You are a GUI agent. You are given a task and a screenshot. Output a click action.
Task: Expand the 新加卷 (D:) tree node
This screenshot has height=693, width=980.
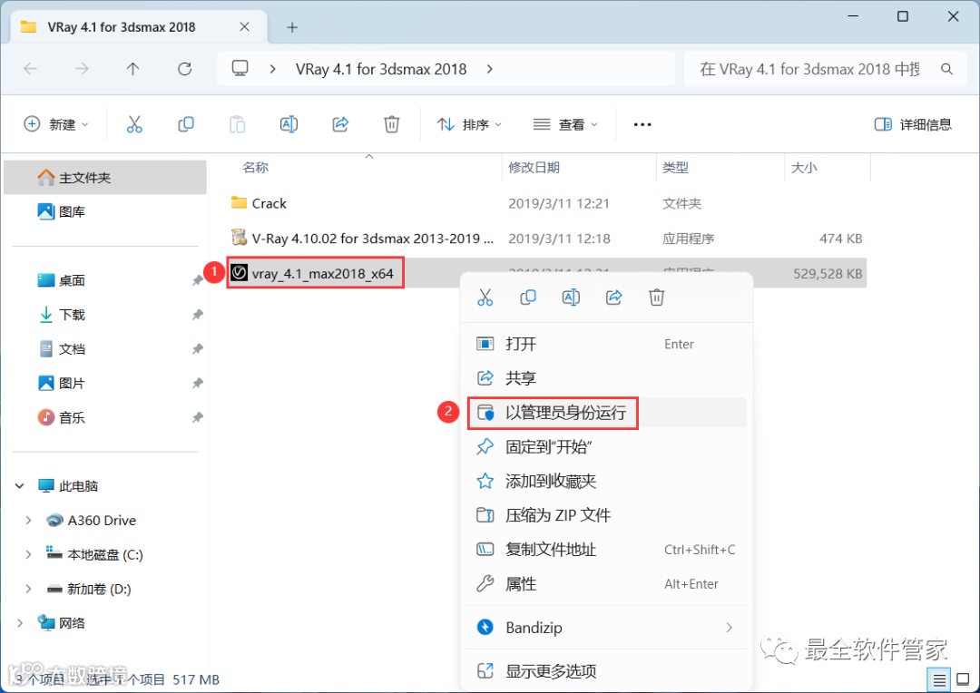tap(28, 589)
